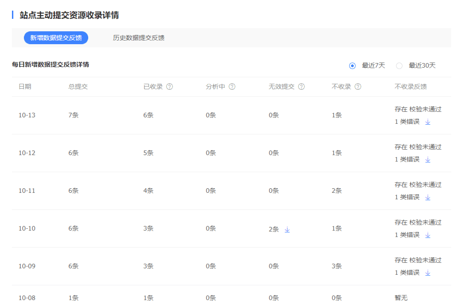
Task: Switch to 历史数据提交反馈 tab
Action: pyautogui.click(x=138, y=38)
